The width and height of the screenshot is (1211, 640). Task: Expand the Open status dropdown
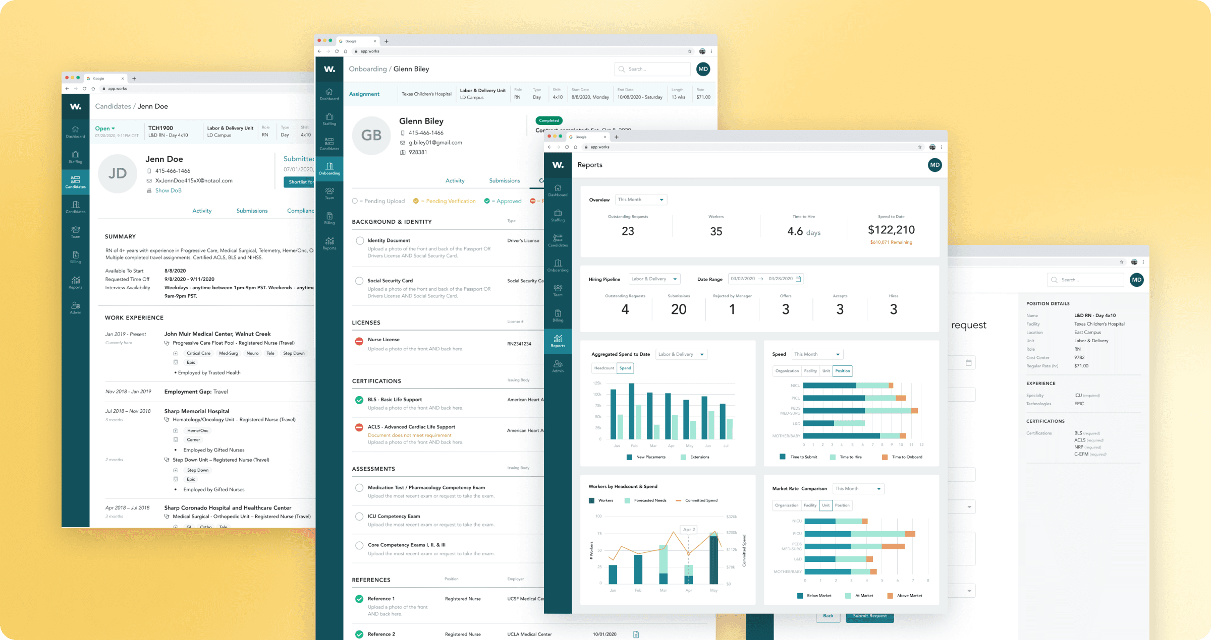coord(105,129)
